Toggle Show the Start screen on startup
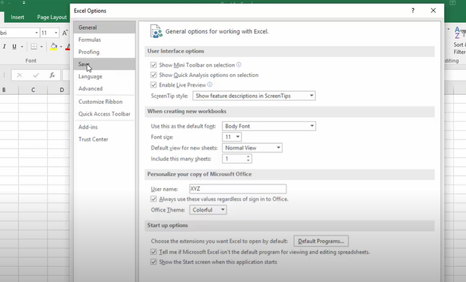Viewport: 466px width, 282px height. (x=154, y=262)
